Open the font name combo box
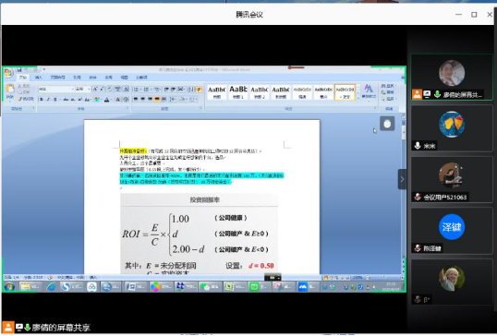The width and height of the screenshot is (497, 336). 56,90
